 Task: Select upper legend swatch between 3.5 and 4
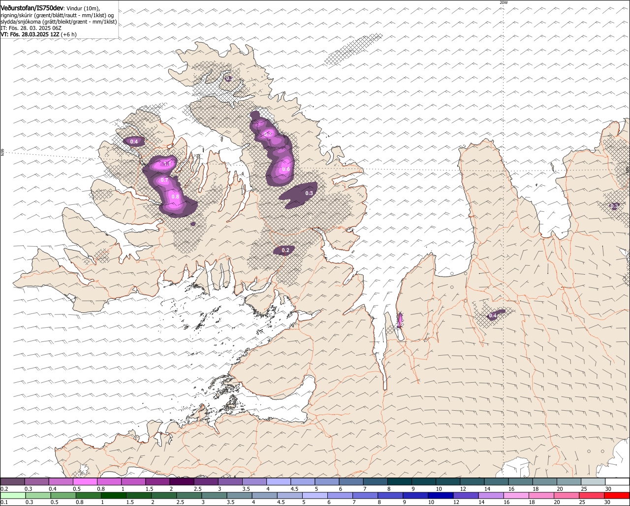coord(254,481)
